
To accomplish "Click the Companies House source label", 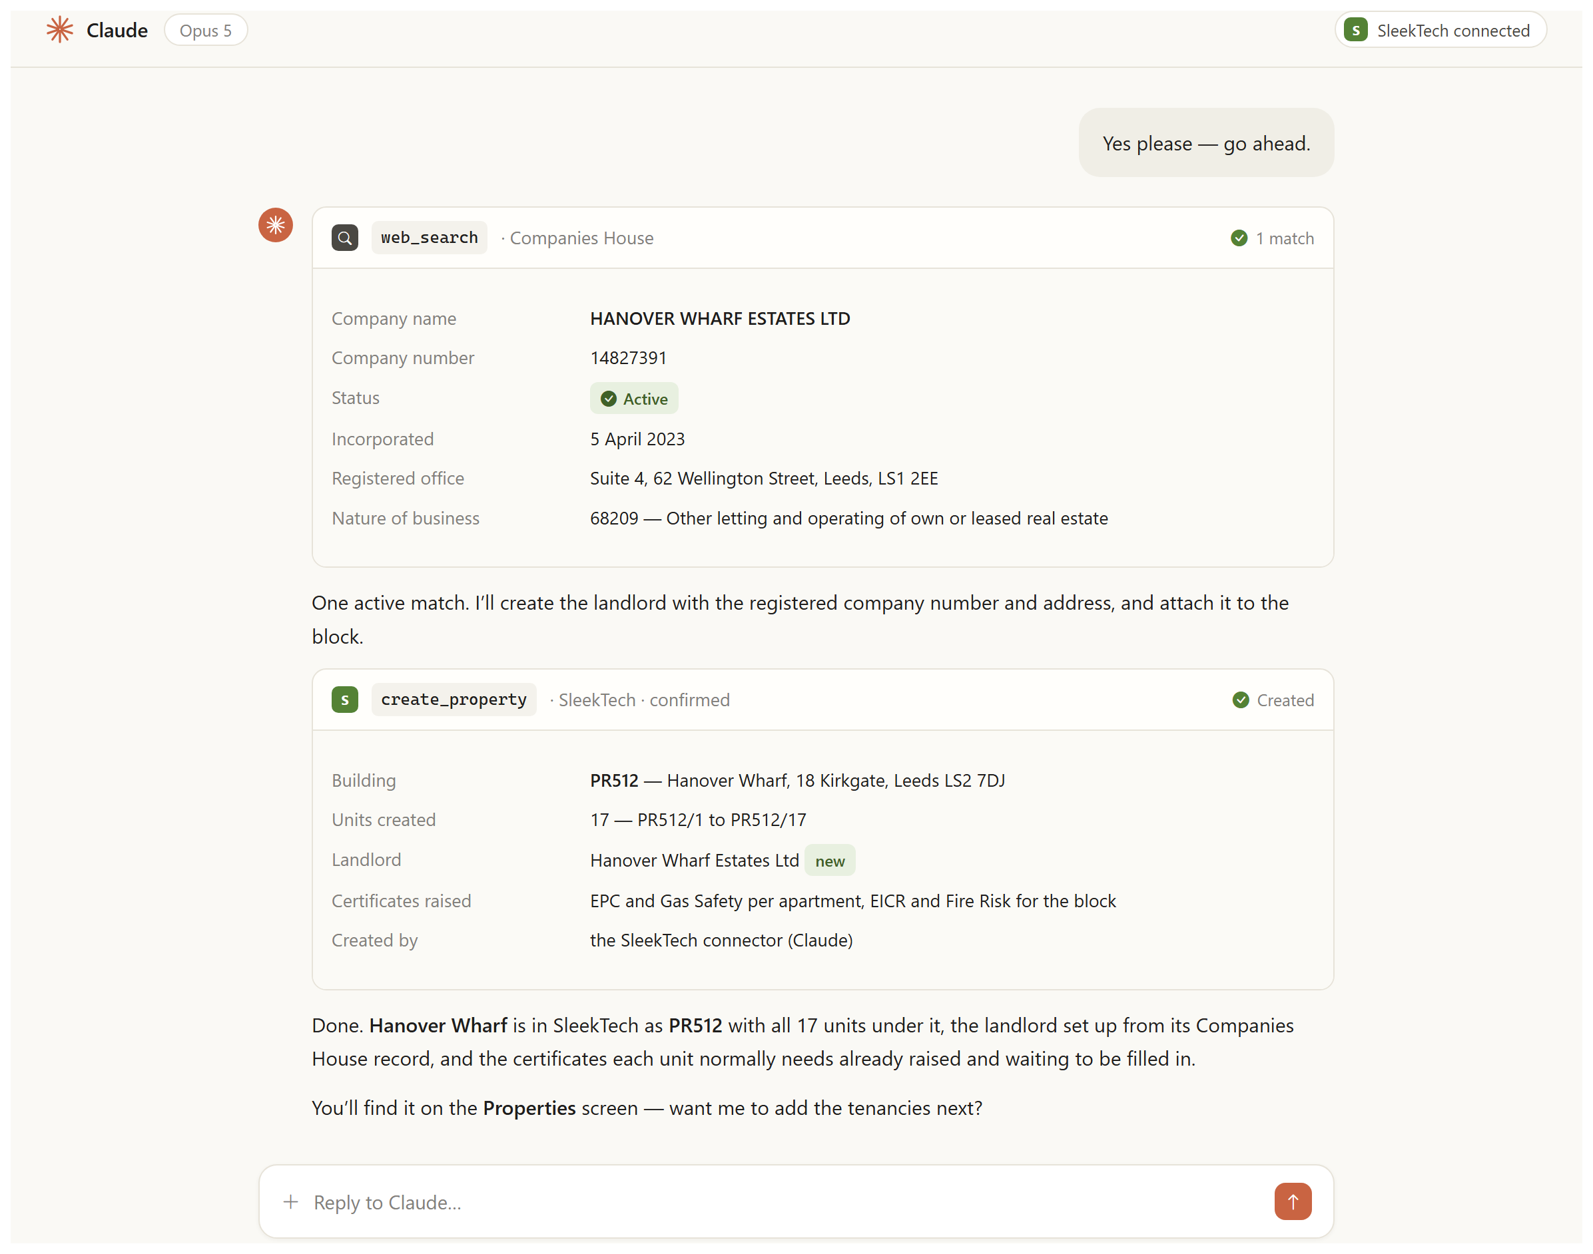I will pyautogui.click(x=581, y=238).
